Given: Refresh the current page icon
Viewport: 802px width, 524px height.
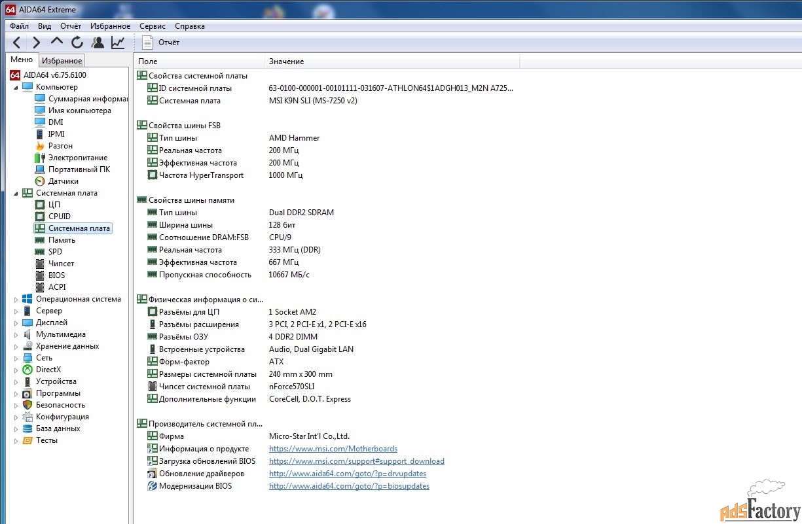Looking at the screenshot, I should tap(77, 43).
